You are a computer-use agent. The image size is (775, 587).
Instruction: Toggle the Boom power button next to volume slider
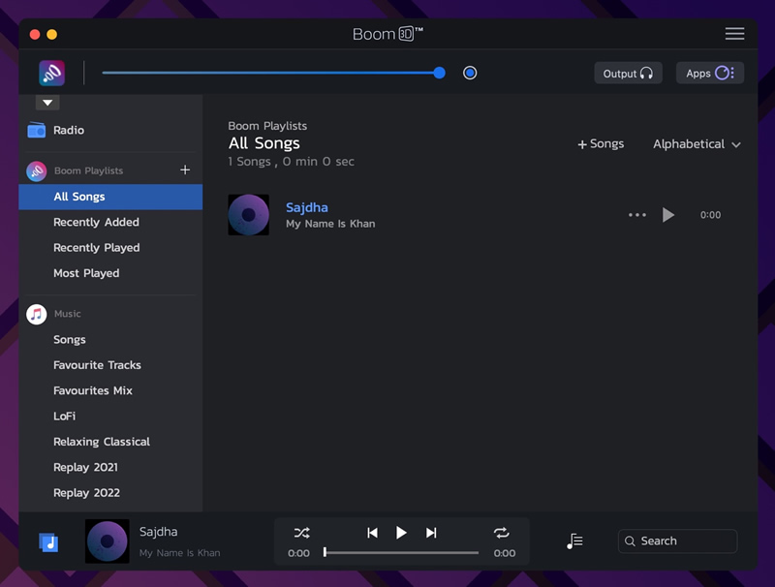(470, 73)
